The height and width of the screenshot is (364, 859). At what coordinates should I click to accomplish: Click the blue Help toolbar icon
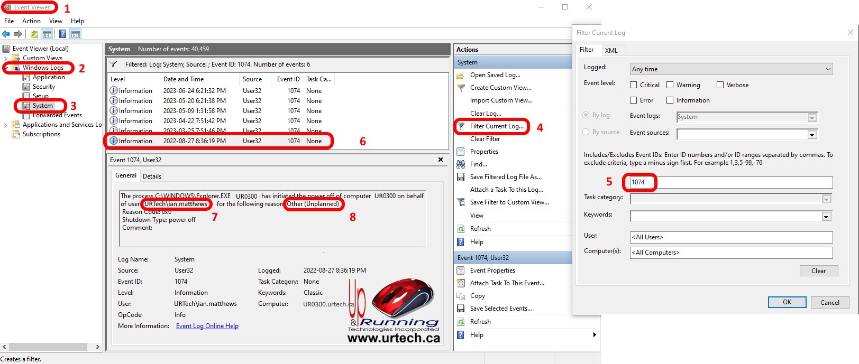[x=62, y=34]
